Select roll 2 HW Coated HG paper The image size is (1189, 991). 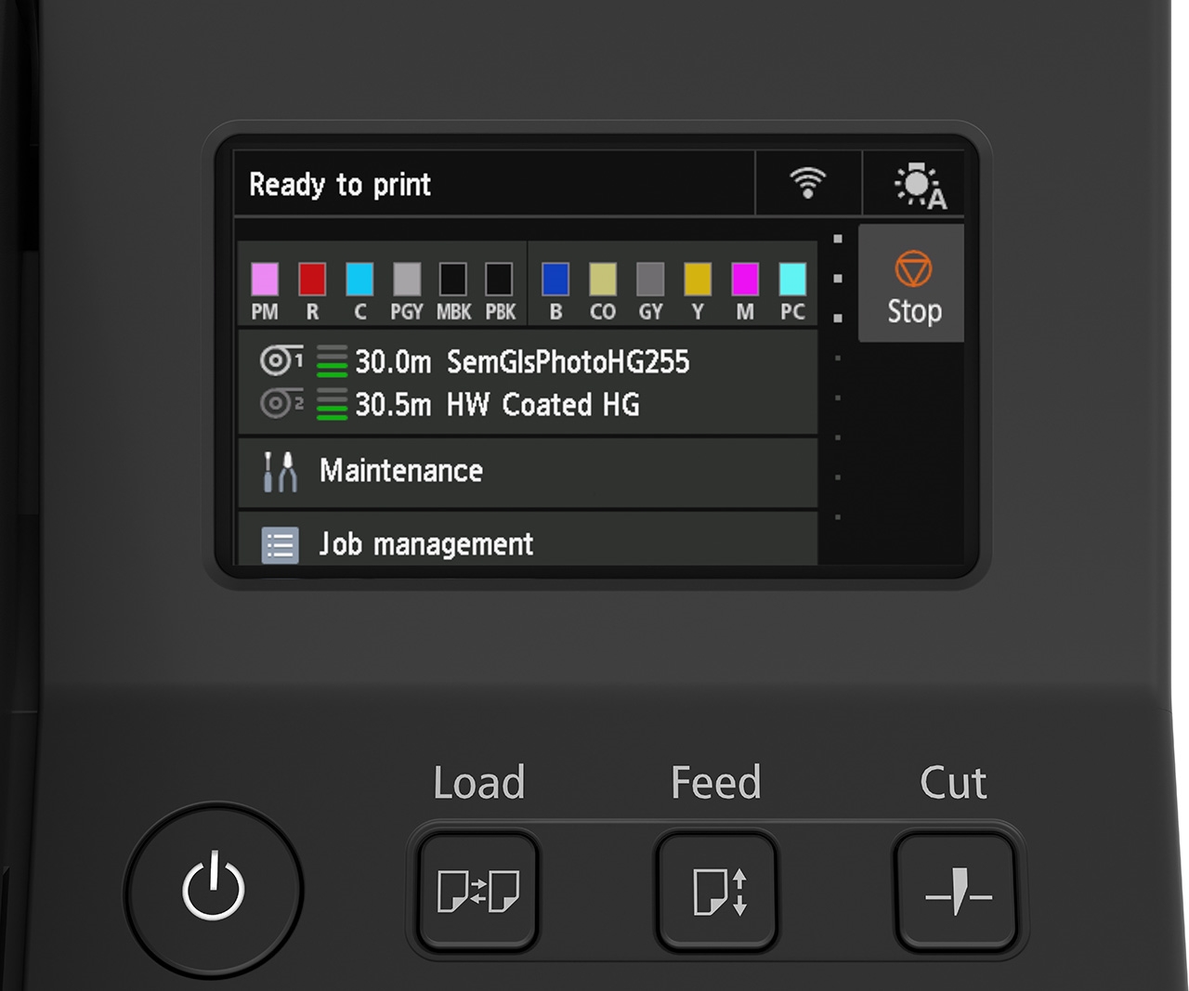542,405
